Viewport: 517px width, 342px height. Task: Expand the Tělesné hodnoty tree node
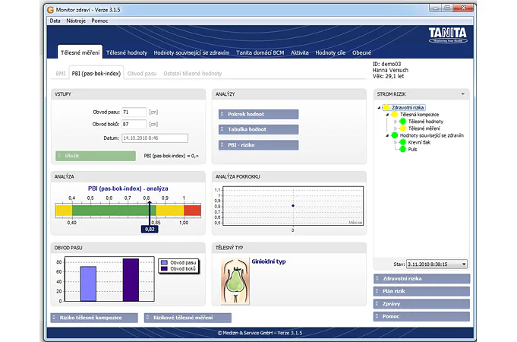(396, 122)
